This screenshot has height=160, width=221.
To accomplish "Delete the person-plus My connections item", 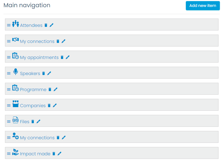I will point(58,138).
